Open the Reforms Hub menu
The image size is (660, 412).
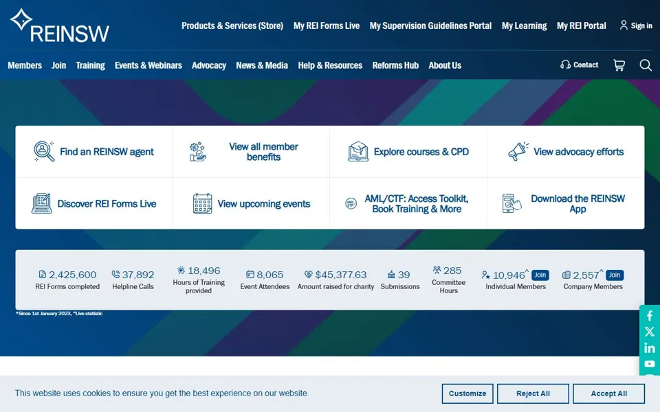point(395,65)
